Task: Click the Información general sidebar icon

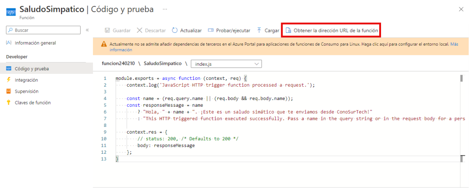Action: tap(9, 43)
